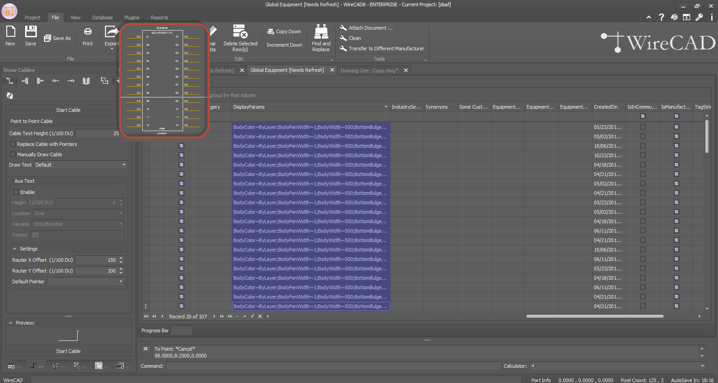Click the horizontal grid scrollbar thumb
The image size is (718, 383).
tap(595, 316)
